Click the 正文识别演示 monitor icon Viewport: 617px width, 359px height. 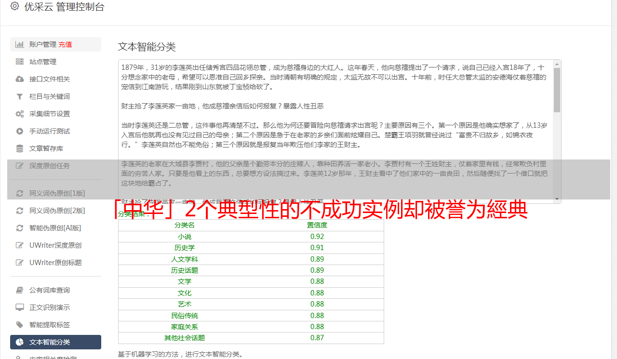[20, 307]
